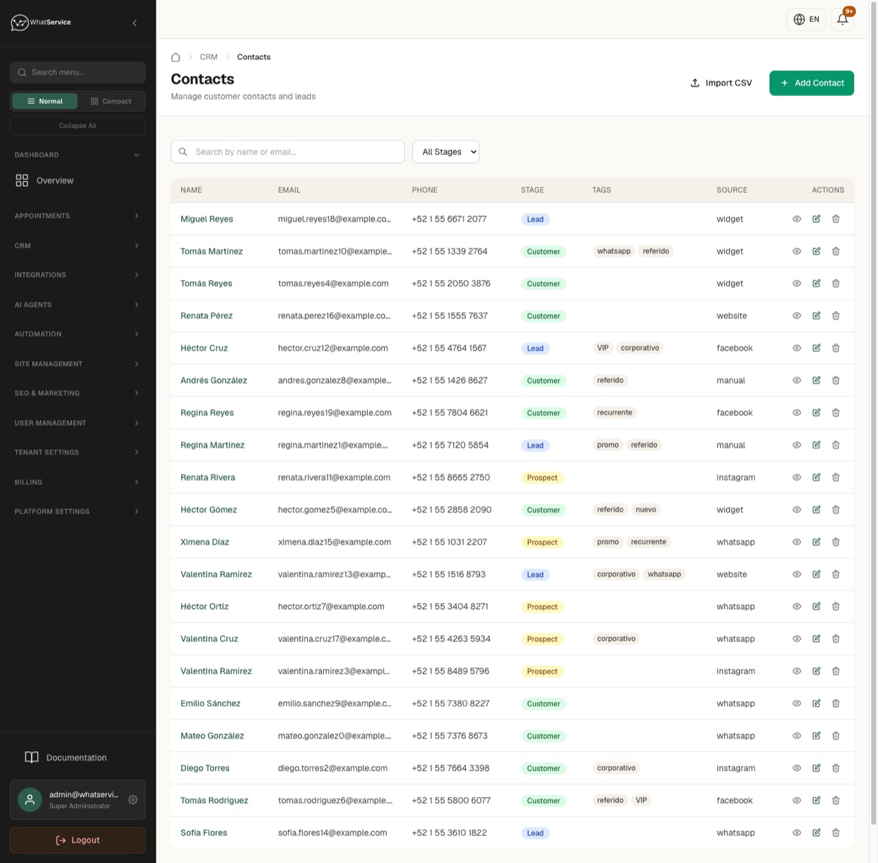View Renata Rivera details eye icon
Screen dimensions: 878x863
coord(796,477)
